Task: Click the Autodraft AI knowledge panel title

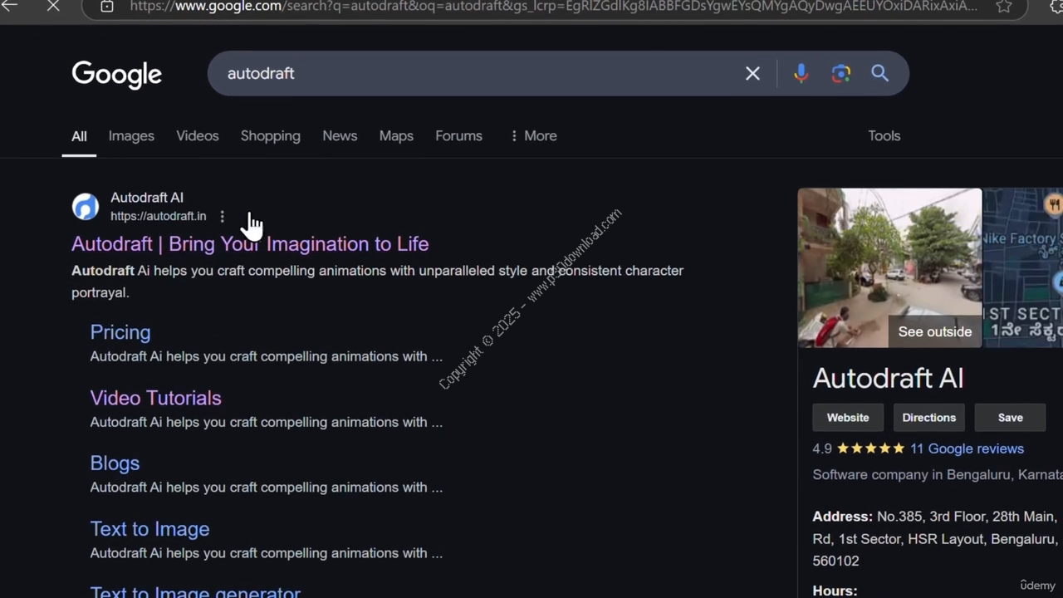Action: [x=888, y=379]
